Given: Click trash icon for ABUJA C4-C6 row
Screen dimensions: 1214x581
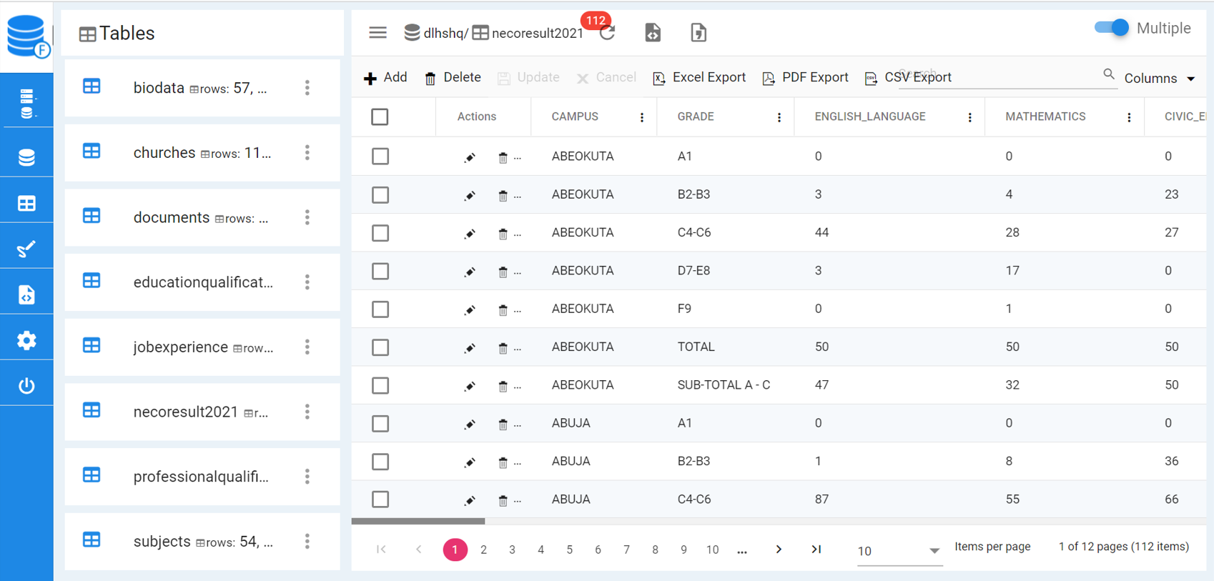Looking at the screenshot, I should pos(503,500).
